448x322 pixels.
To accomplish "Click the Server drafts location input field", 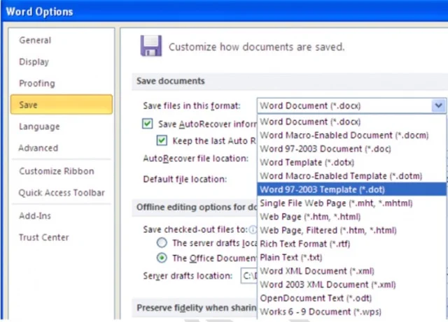I will tap(249, 276).
